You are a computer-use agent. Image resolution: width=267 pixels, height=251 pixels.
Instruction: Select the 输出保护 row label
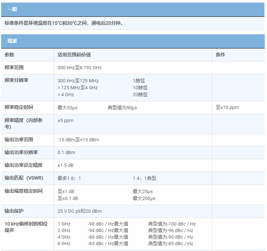(14, 211)
